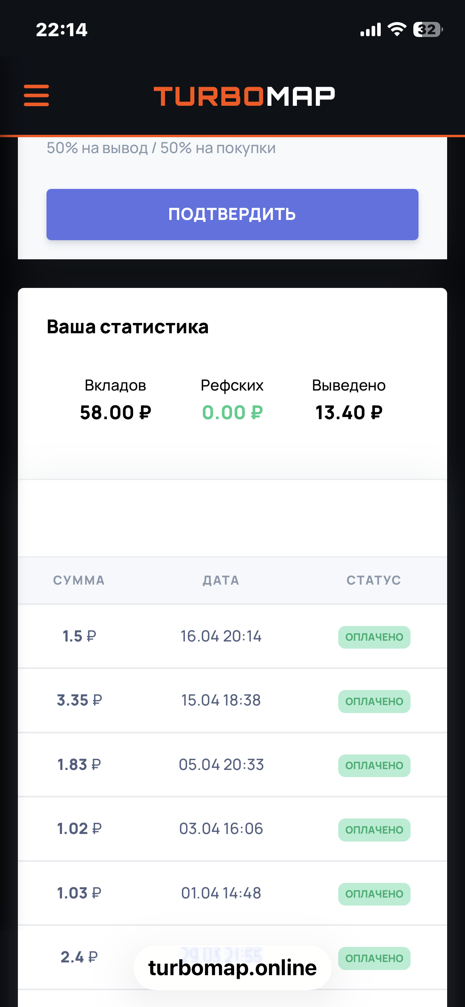Tap ОПЛАЧЕНО badge for 16.04 20:14 payout
The width and height of the screenshot is (465, 1007).
tap(374, 637)
